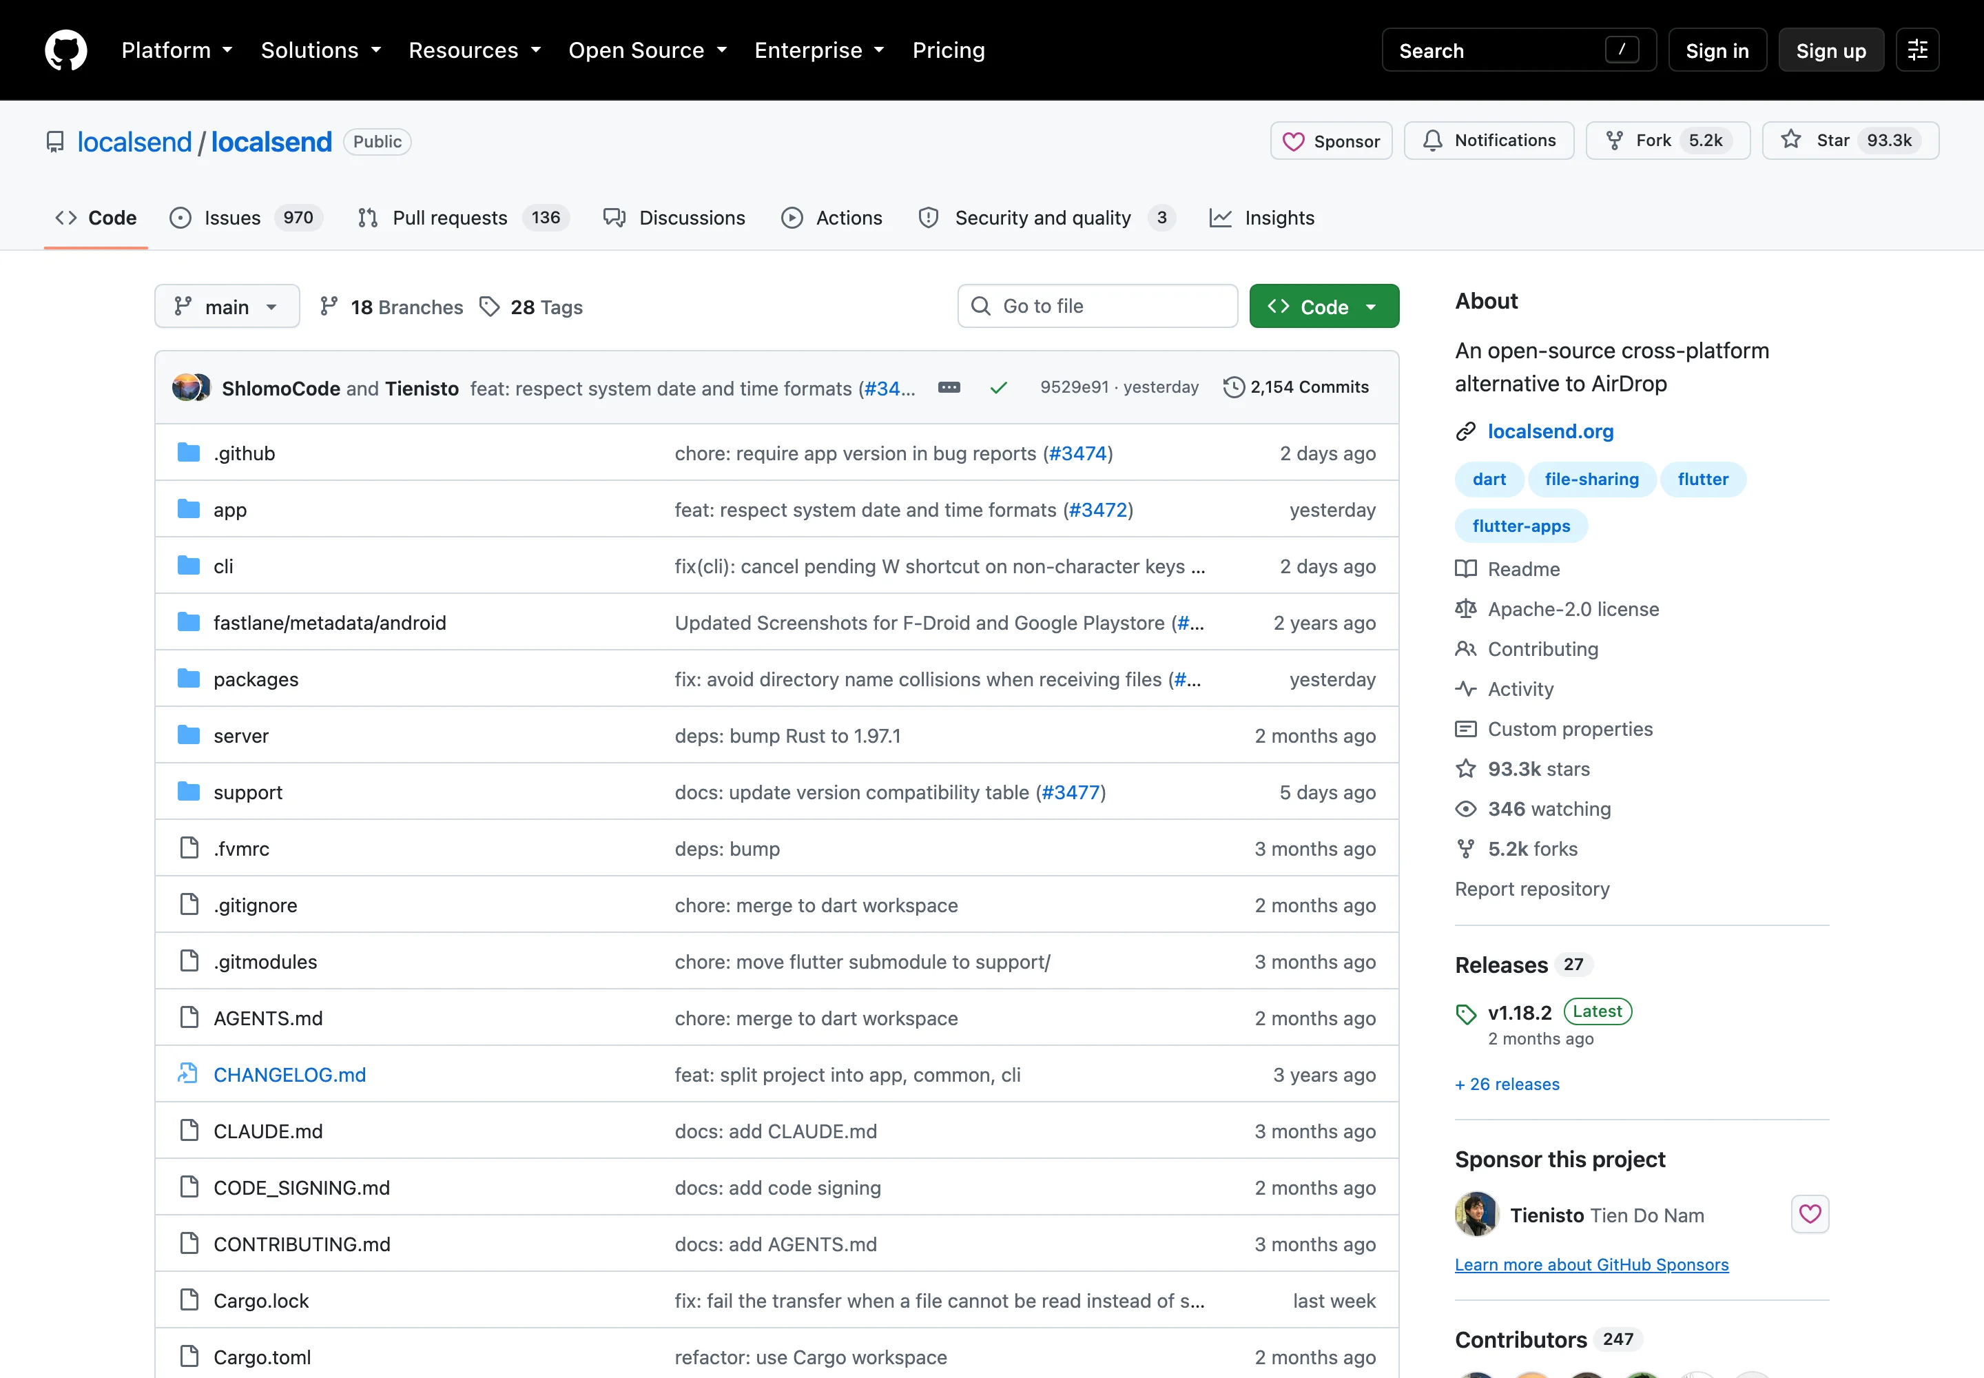This screenshot has width=1984, height=1378.
Task: Star the localsend repository
Action: tap(1850, 141)
